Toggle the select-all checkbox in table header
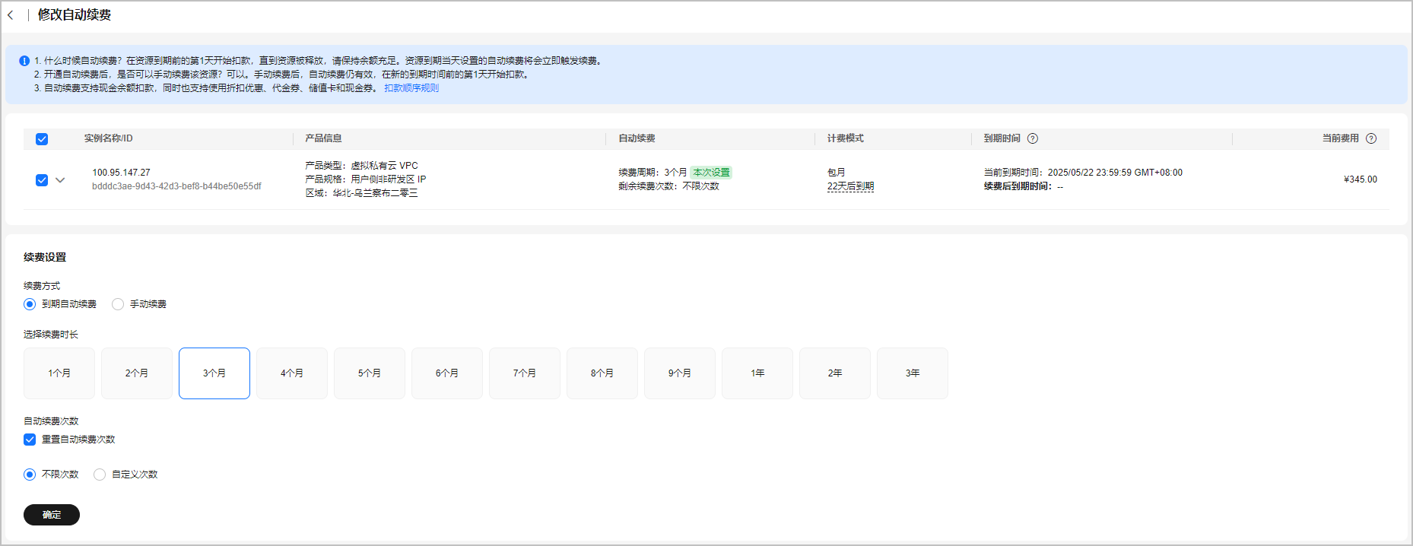Image resolution: width=1413 pixels, height=546 pixels. coord(42,139)
